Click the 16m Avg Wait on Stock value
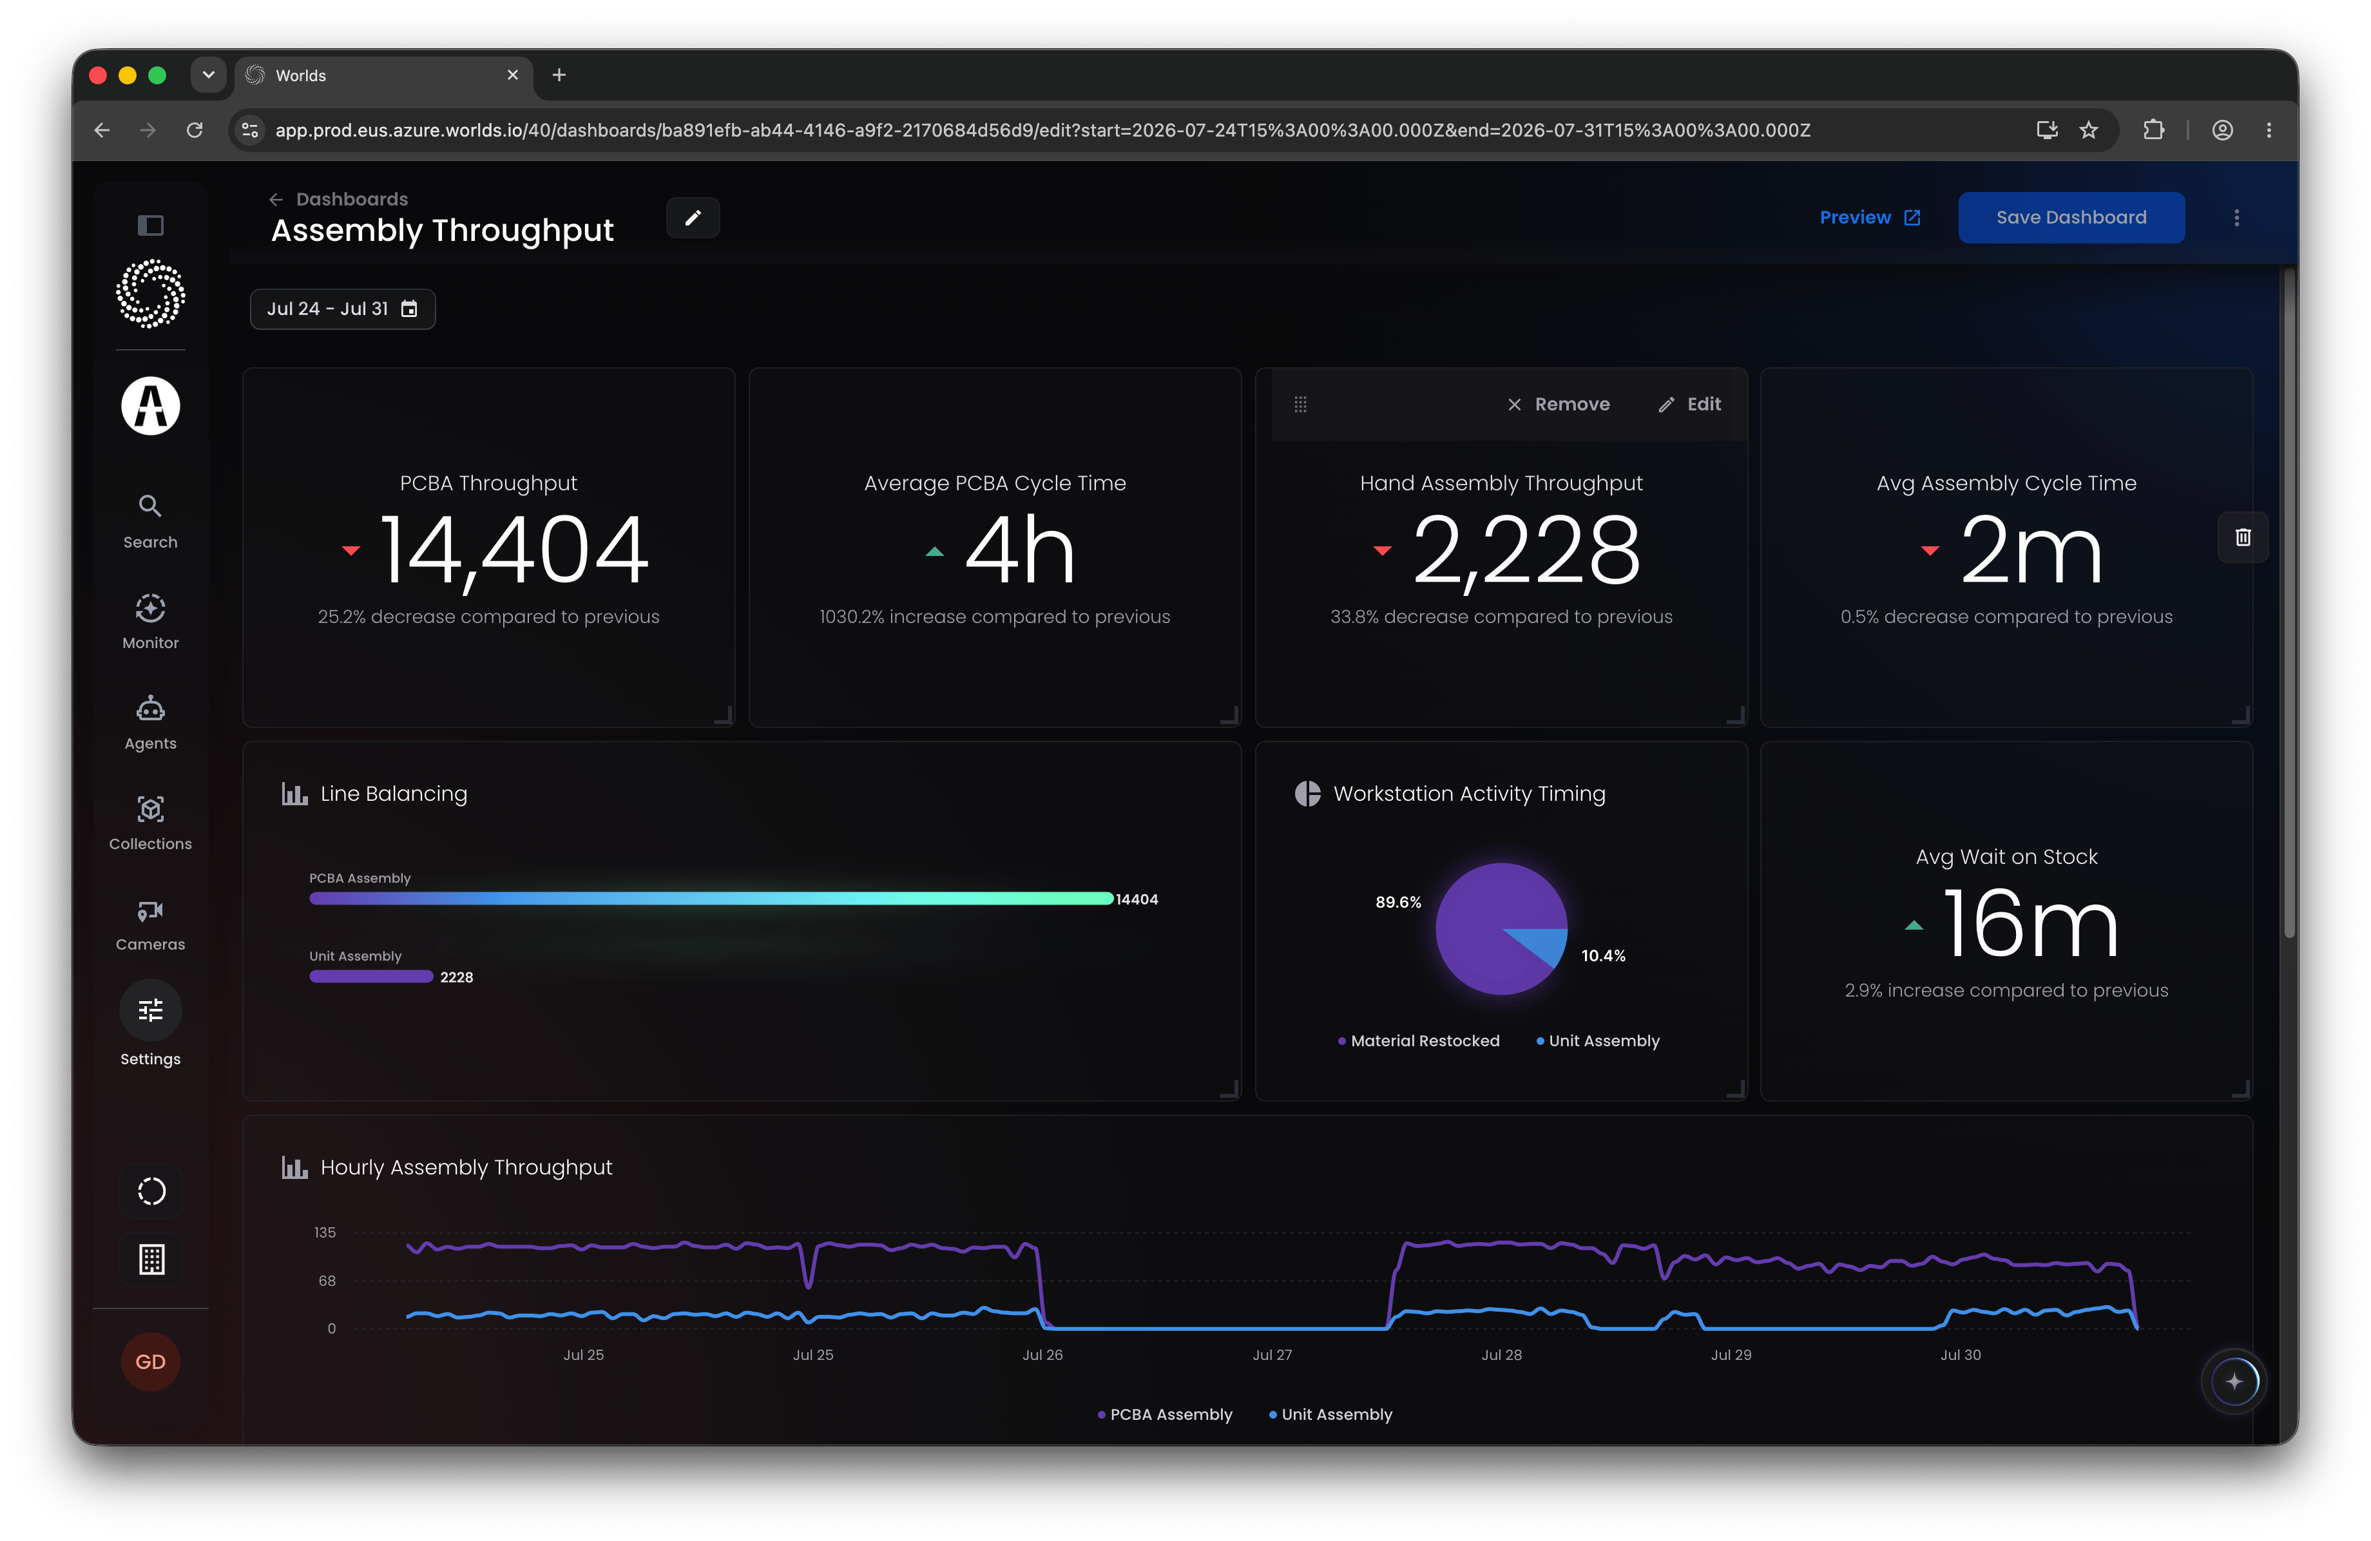This screenshot has width=2371, height=1541. click(2031, 924)
